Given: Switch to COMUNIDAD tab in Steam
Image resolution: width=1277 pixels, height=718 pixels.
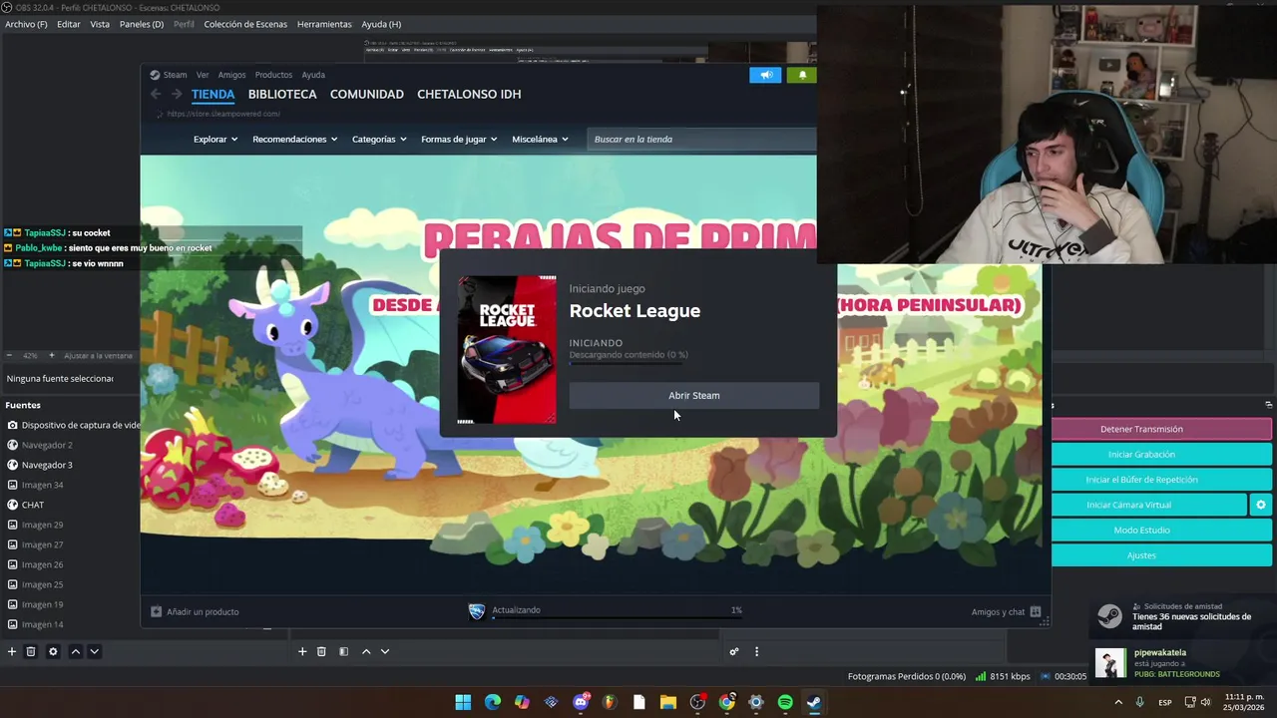Looking at the screenshot, I should click(x=367, y=94).
